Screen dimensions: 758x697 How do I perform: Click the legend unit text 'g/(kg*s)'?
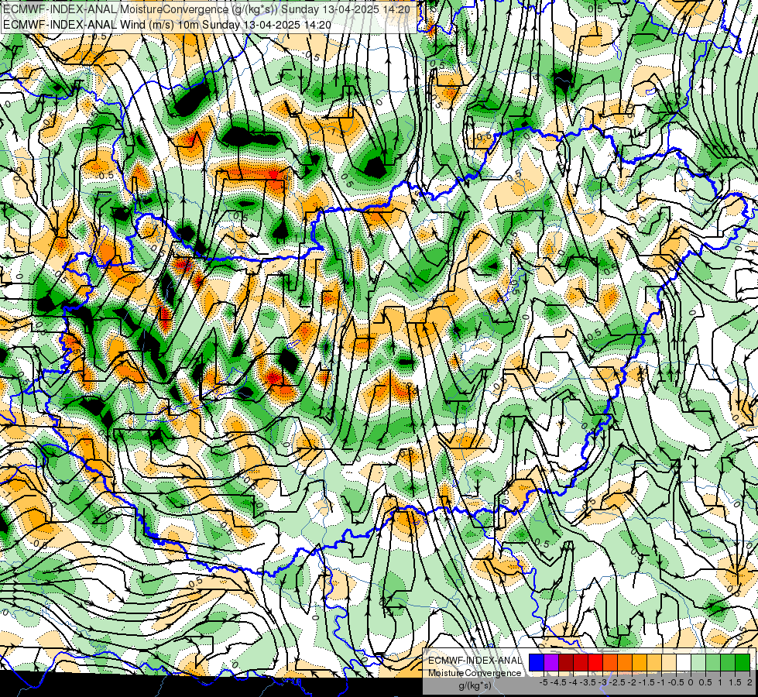pyautogui.click(x=475, y=685)
